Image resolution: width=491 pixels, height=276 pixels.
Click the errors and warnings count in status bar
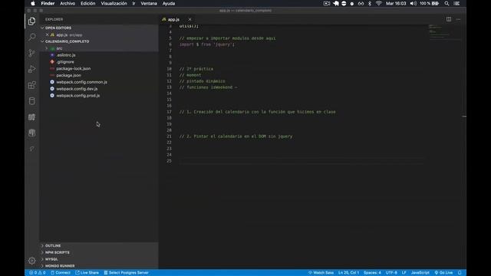tap(38, 273)
